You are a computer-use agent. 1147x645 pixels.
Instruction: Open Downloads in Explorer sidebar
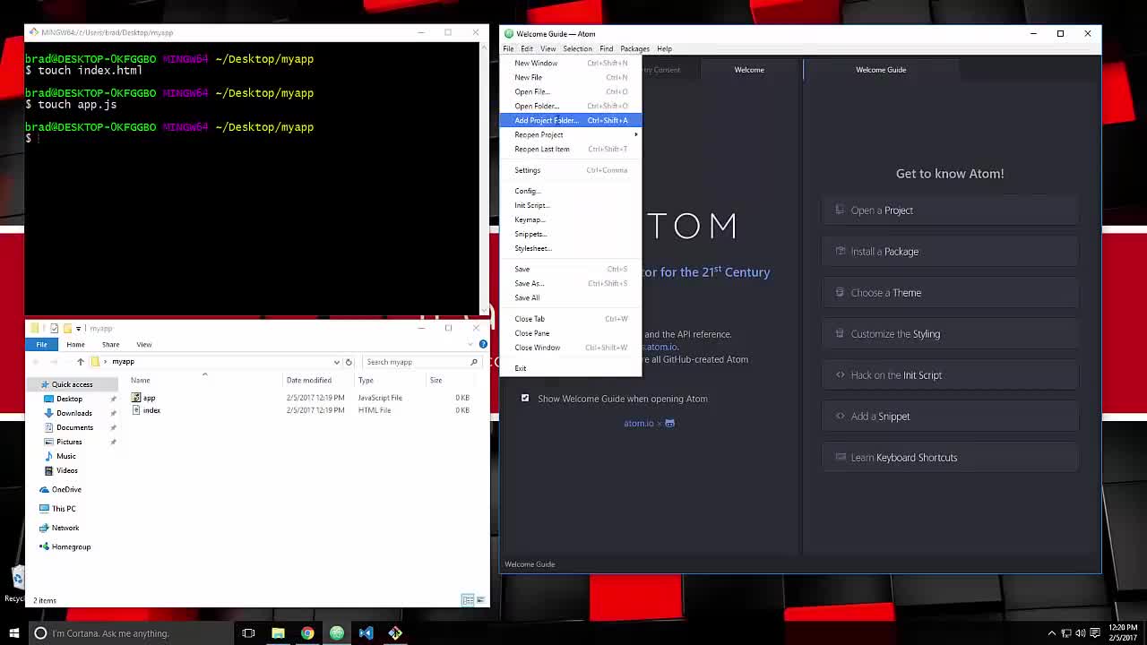[74, 413]
